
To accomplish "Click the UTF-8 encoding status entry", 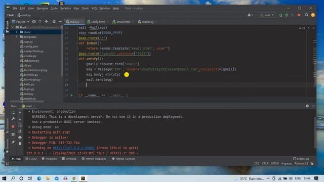I will pyautogui.click(x=274, y=163).
